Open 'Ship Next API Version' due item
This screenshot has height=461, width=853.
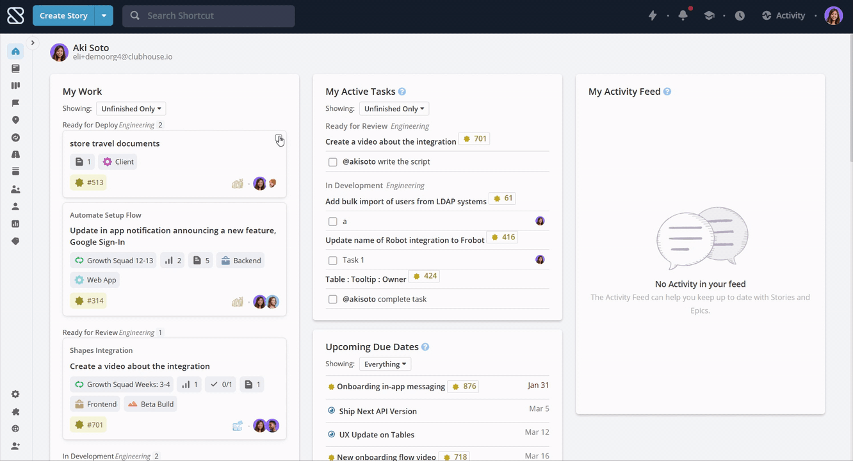pyautogui.click(x=378, y=412)
